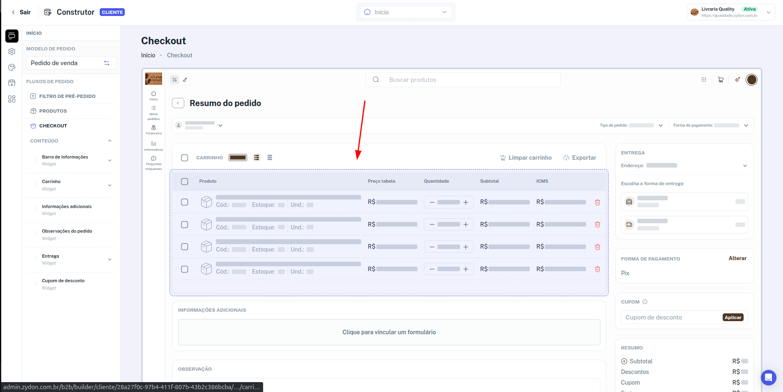
Task: Open Meus pedidos in preview sidebar
Action: [x=153, y=113]
